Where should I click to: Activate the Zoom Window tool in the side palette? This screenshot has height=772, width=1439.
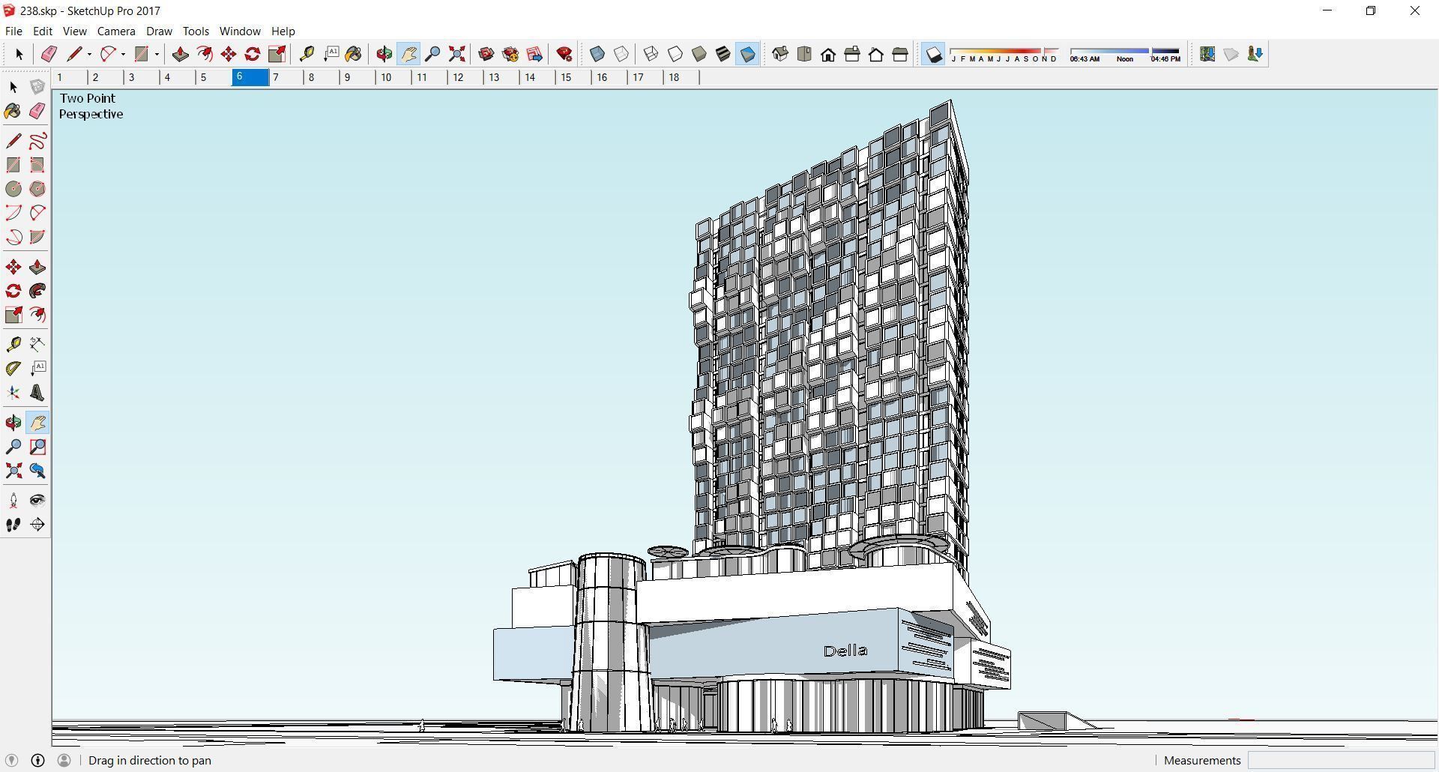(37, 447)
